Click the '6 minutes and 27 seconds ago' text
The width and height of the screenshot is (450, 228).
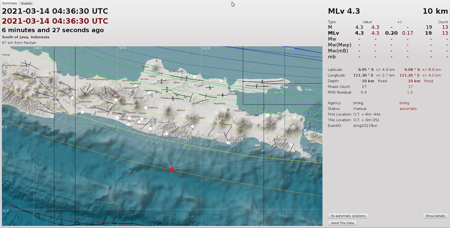click(53, 30)
